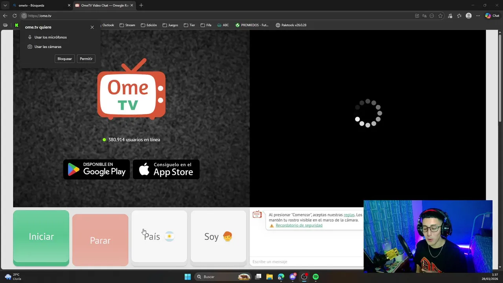
Task: Go back using the browser back arrow
Action: (5, 16)
